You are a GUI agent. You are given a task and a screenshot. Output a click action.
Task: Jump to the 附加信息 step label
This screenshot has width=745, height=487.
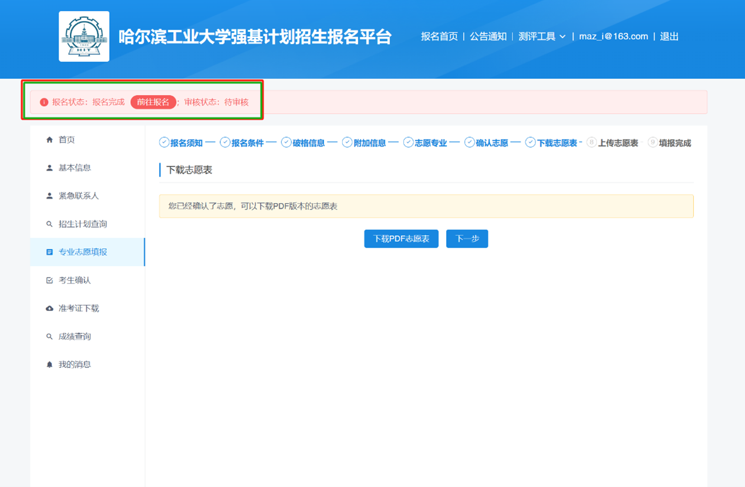pos(370,143)
